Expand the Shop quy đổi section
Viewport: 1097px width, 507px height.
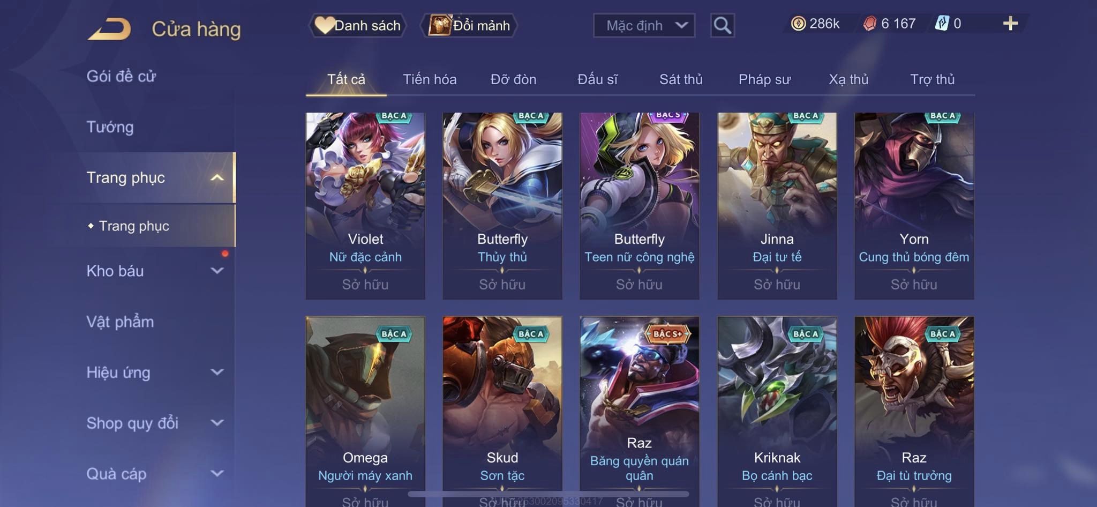tap(155, 423)
